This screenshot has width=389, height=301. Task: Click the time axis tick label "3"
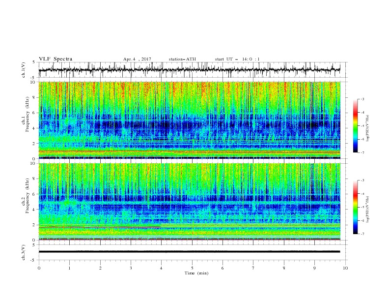[x=131, y=268]
